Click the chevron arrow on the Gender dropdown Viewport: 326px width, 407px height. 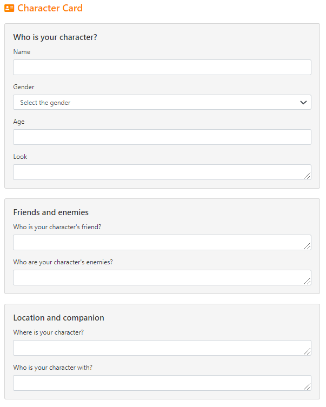click(x=303, y=103)
